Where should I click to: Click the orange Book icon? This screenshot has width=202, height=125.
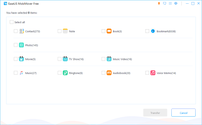109,31
